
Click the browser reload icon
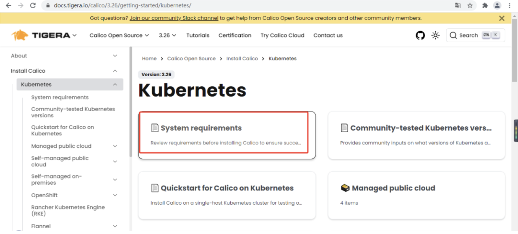tap(33, 5)
